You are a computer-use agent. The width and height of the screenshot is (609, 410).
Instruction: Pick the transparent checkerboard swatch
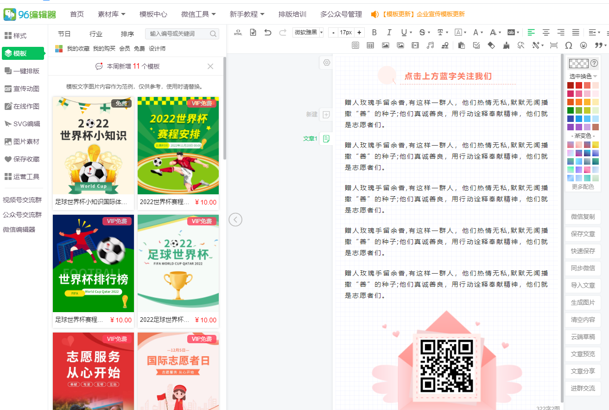(579, 64)
